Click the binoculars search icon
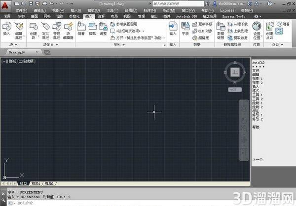The width and height of the screenshot is (296, 206). [x=208, y=3]
